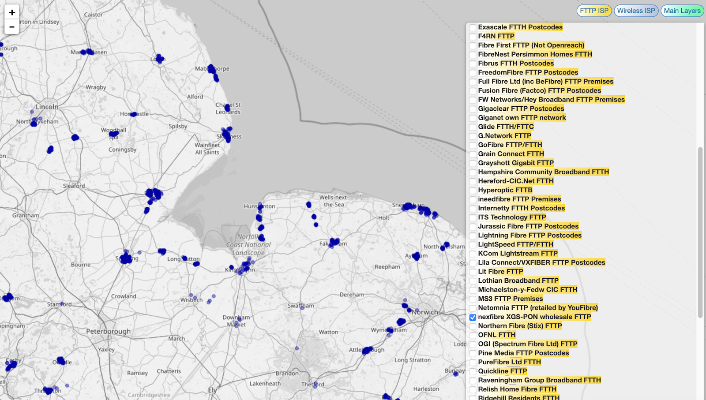This screenshot has height=400, width=706.
Task: Select the Lit Fibre FTTP label
Action: pyautogui.click(x=500, y=272)
